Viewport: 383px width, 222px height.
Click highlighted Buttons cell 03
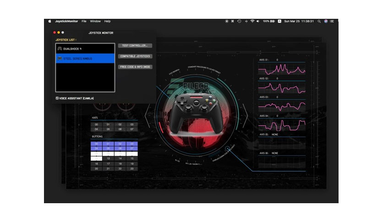(132, 144)
